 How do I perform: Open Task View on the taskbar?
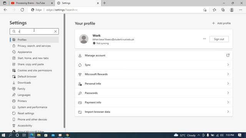pyautogui.click(x=24, y=135)
